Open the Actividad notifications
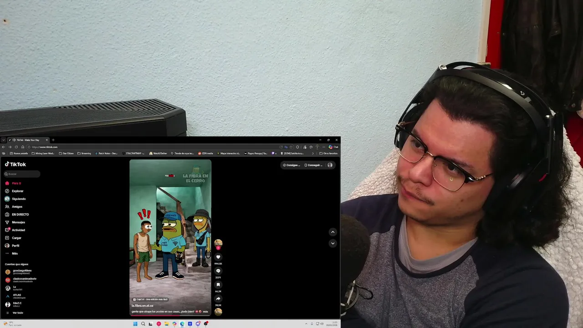Viewport: 583px width, 328px height. point(15,230)
